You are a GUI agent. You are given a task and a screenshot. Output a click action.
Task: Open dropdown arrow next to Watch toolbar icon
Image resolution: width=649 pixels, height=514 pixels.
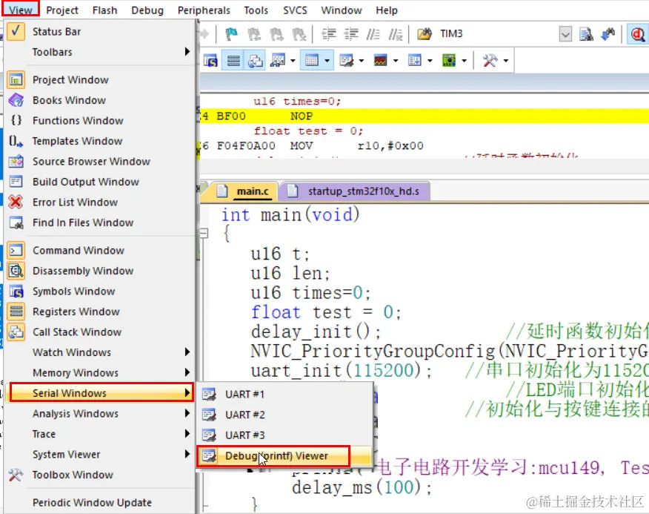(x=293, y=61)
